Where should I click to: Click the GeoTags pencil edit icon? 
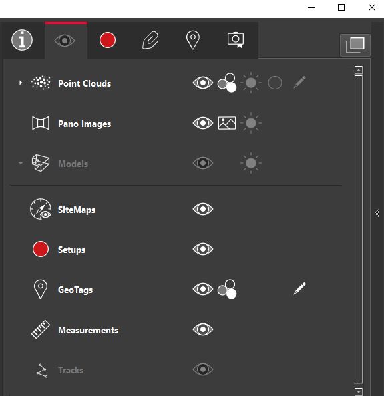tap(299, 288)
